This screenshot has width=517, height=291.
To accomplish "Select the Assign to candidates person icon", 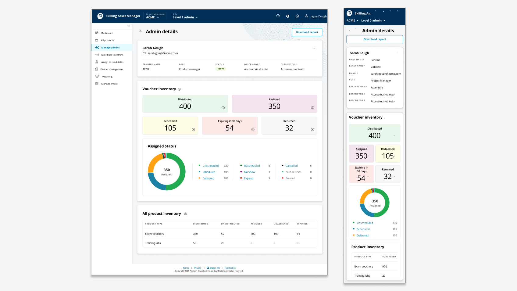I will 97,62.
